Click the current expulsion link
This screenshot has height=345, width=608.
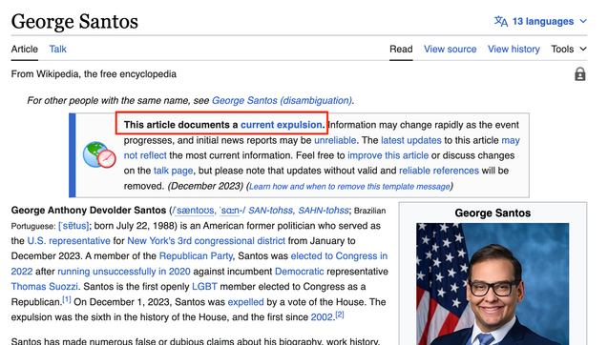(x=282, y=125)
